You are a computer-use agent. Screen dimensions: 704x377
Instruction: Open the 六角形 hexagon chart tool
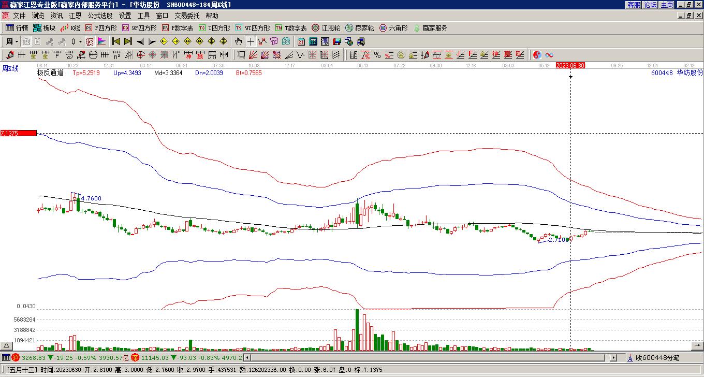click(x=393, y=28)
